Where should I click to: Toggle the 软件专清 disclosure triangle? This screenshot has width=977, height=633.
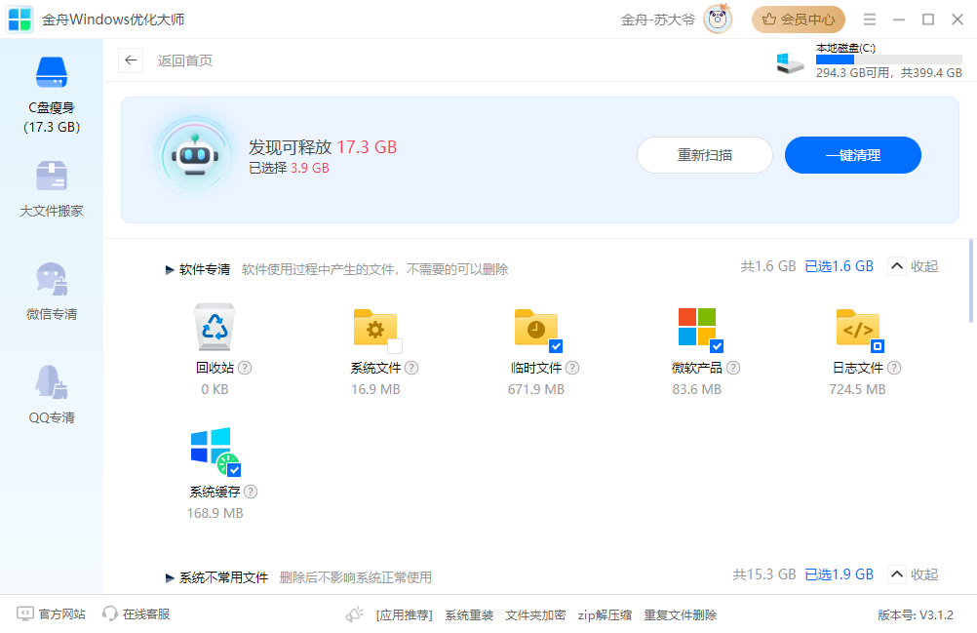[170, 270]
